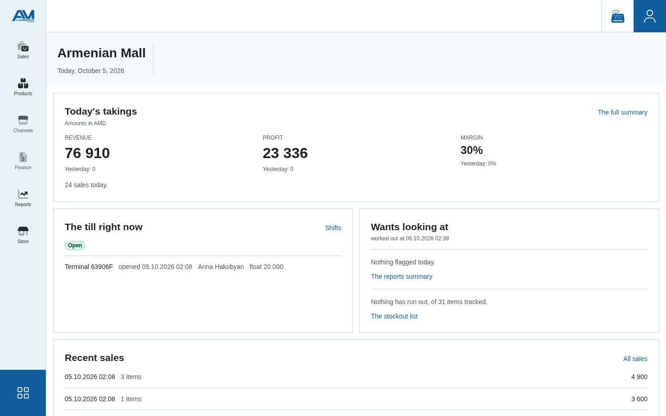This screenshot has height=416, width=666.
Task: Open The stockout list link
Action: point(394,316)
